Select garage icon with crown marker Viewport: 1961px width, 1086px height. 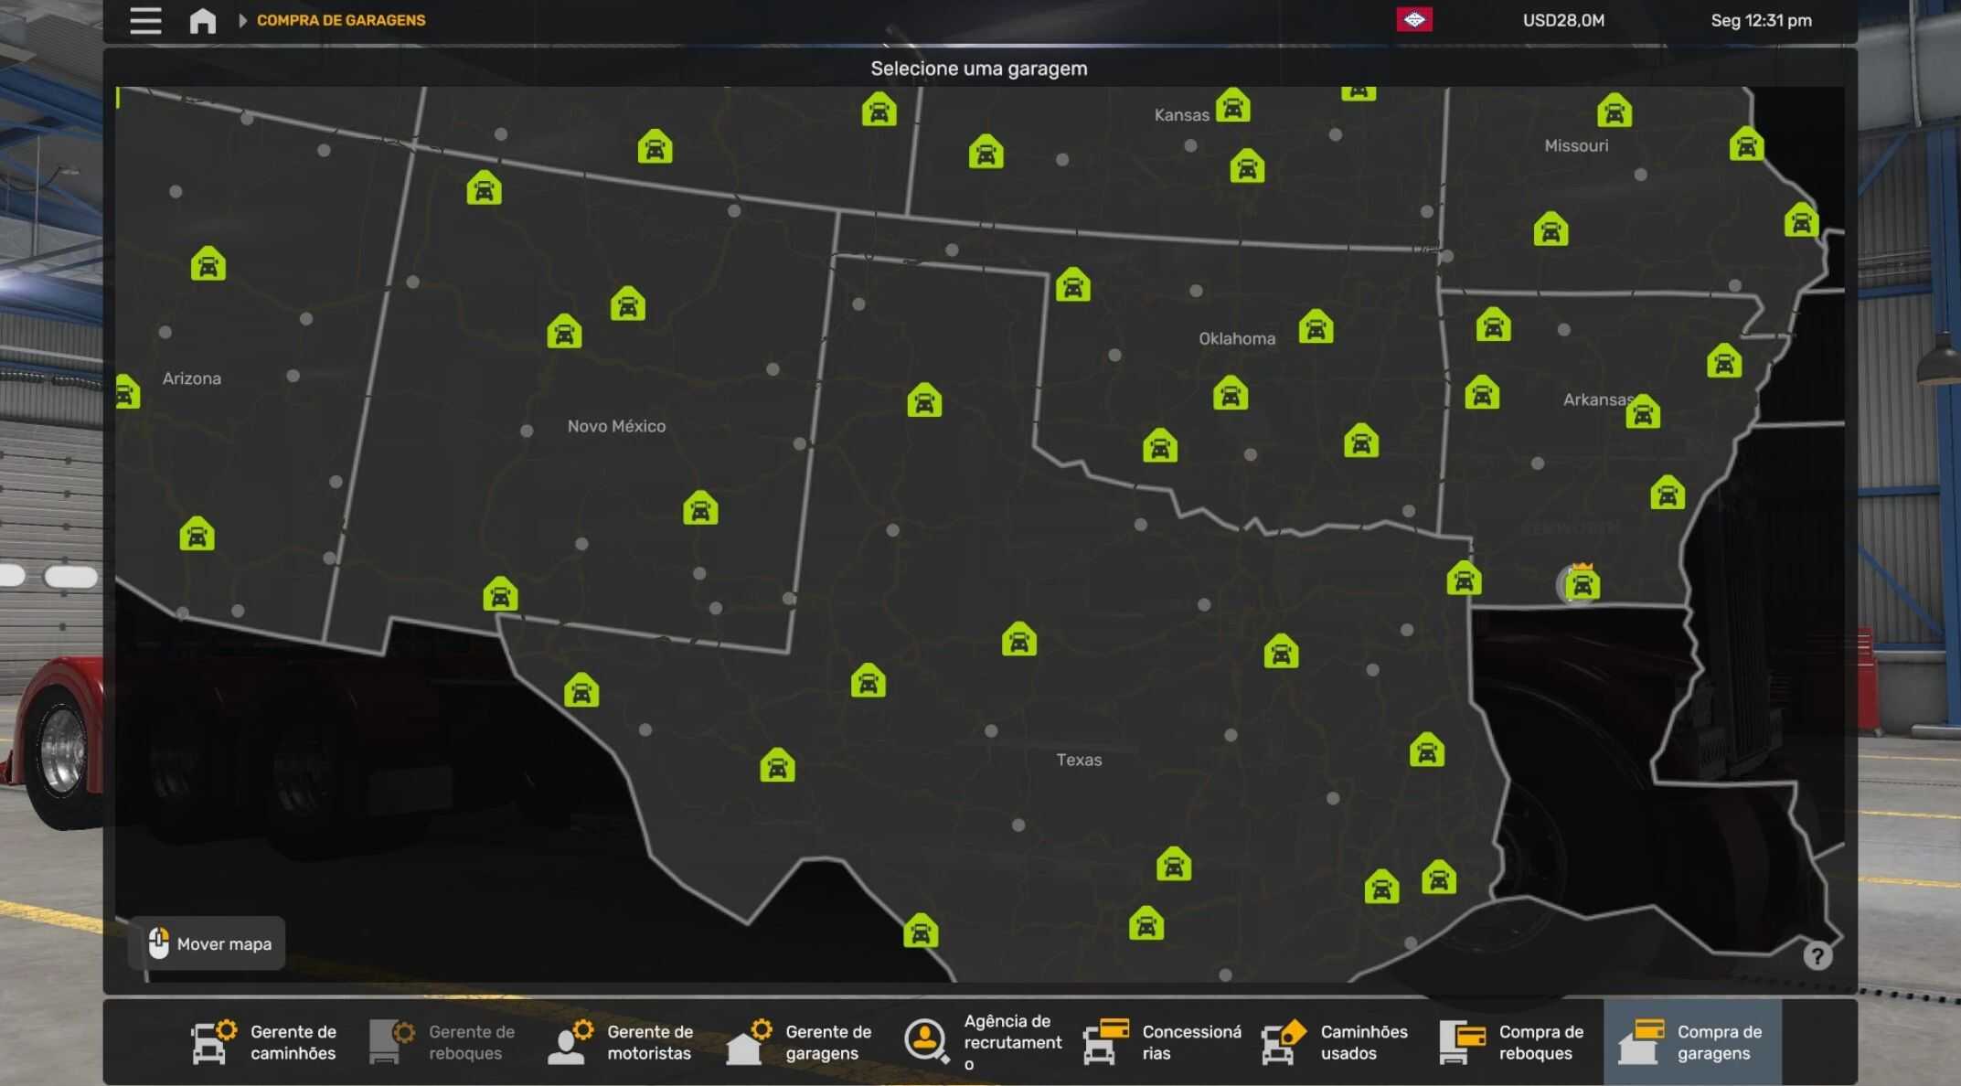(1583, 584)
